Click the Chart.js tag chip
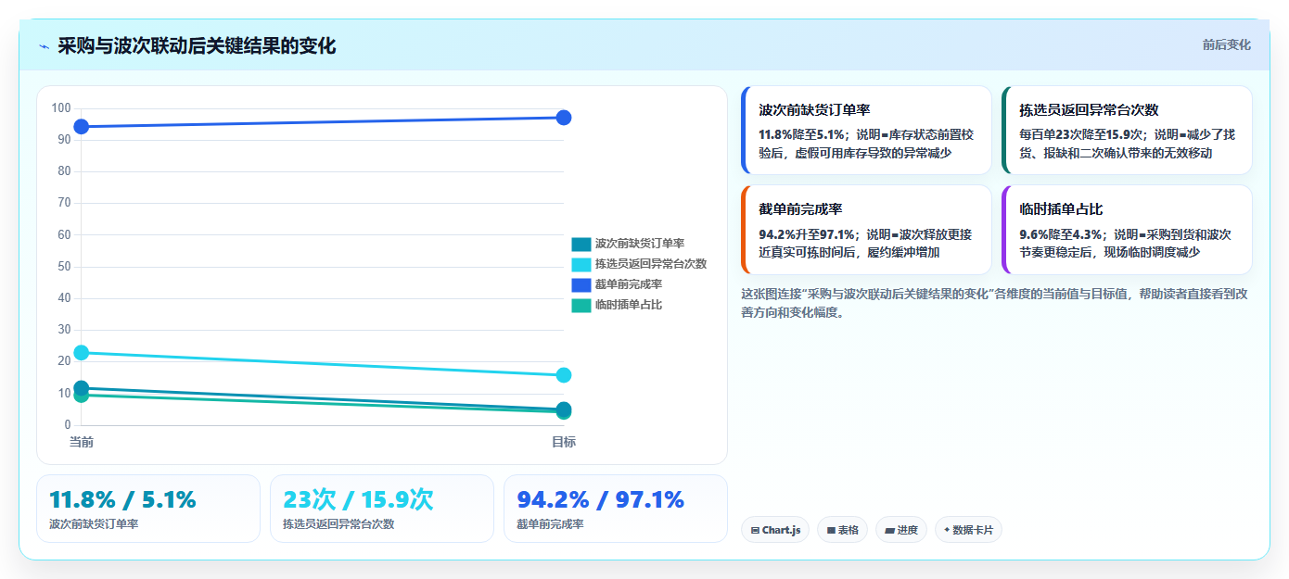This screenshot has height=579, width=1289. (775, 530)
